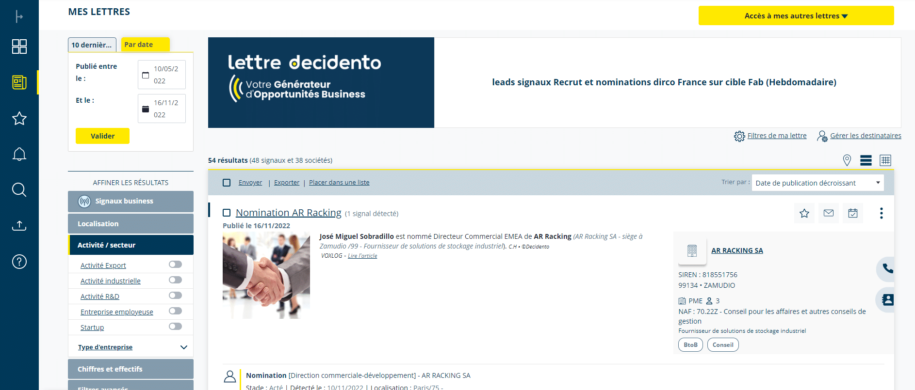Open the Accès à mes autres lettres dropdown

click(x=796, y=16)
